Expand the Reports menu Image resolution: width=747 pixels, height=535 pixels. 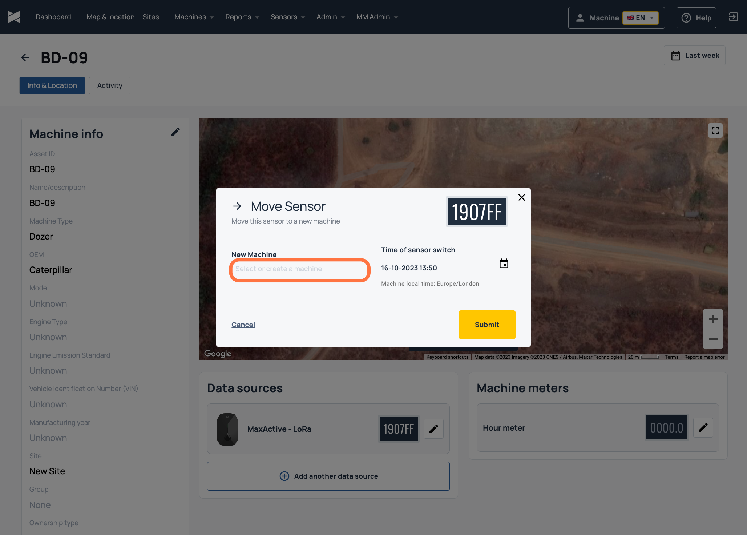point(242,17)
